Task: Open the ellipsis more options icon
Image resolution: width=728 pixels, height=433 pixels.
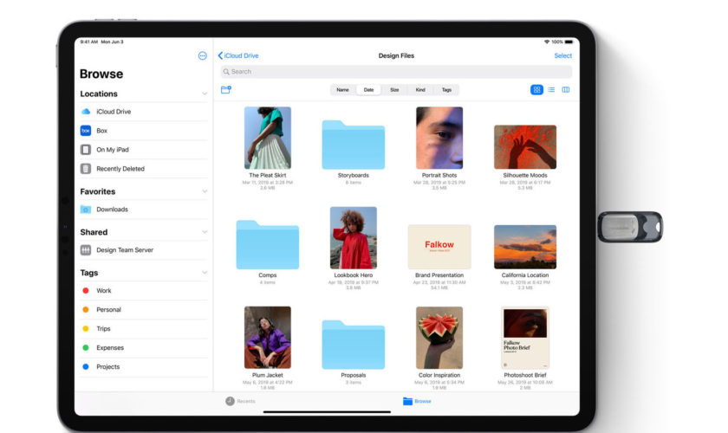Action: coord(203,56)
